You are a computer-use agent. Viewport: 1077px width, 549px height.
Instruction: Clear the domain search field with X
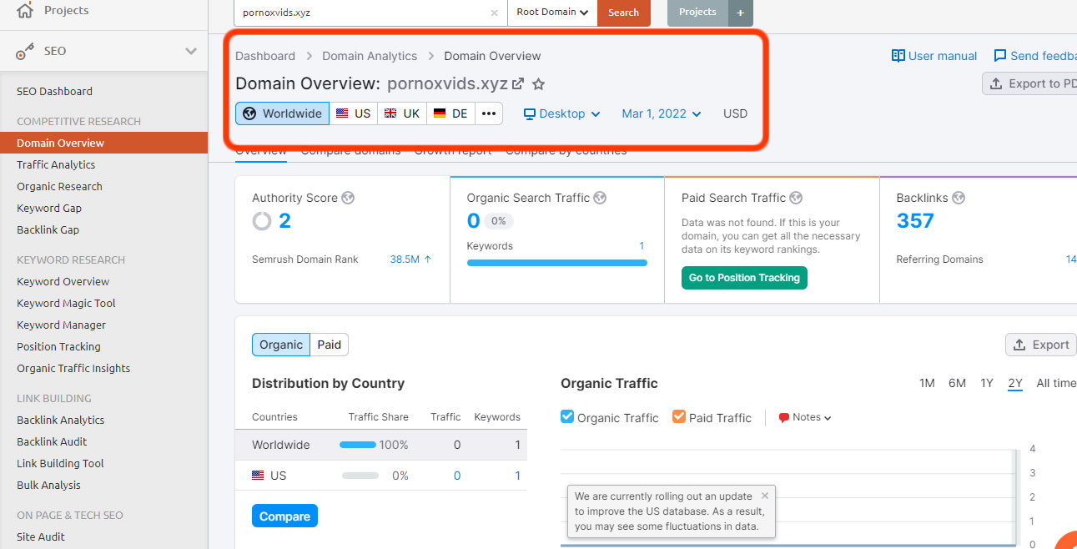point(494,13)
